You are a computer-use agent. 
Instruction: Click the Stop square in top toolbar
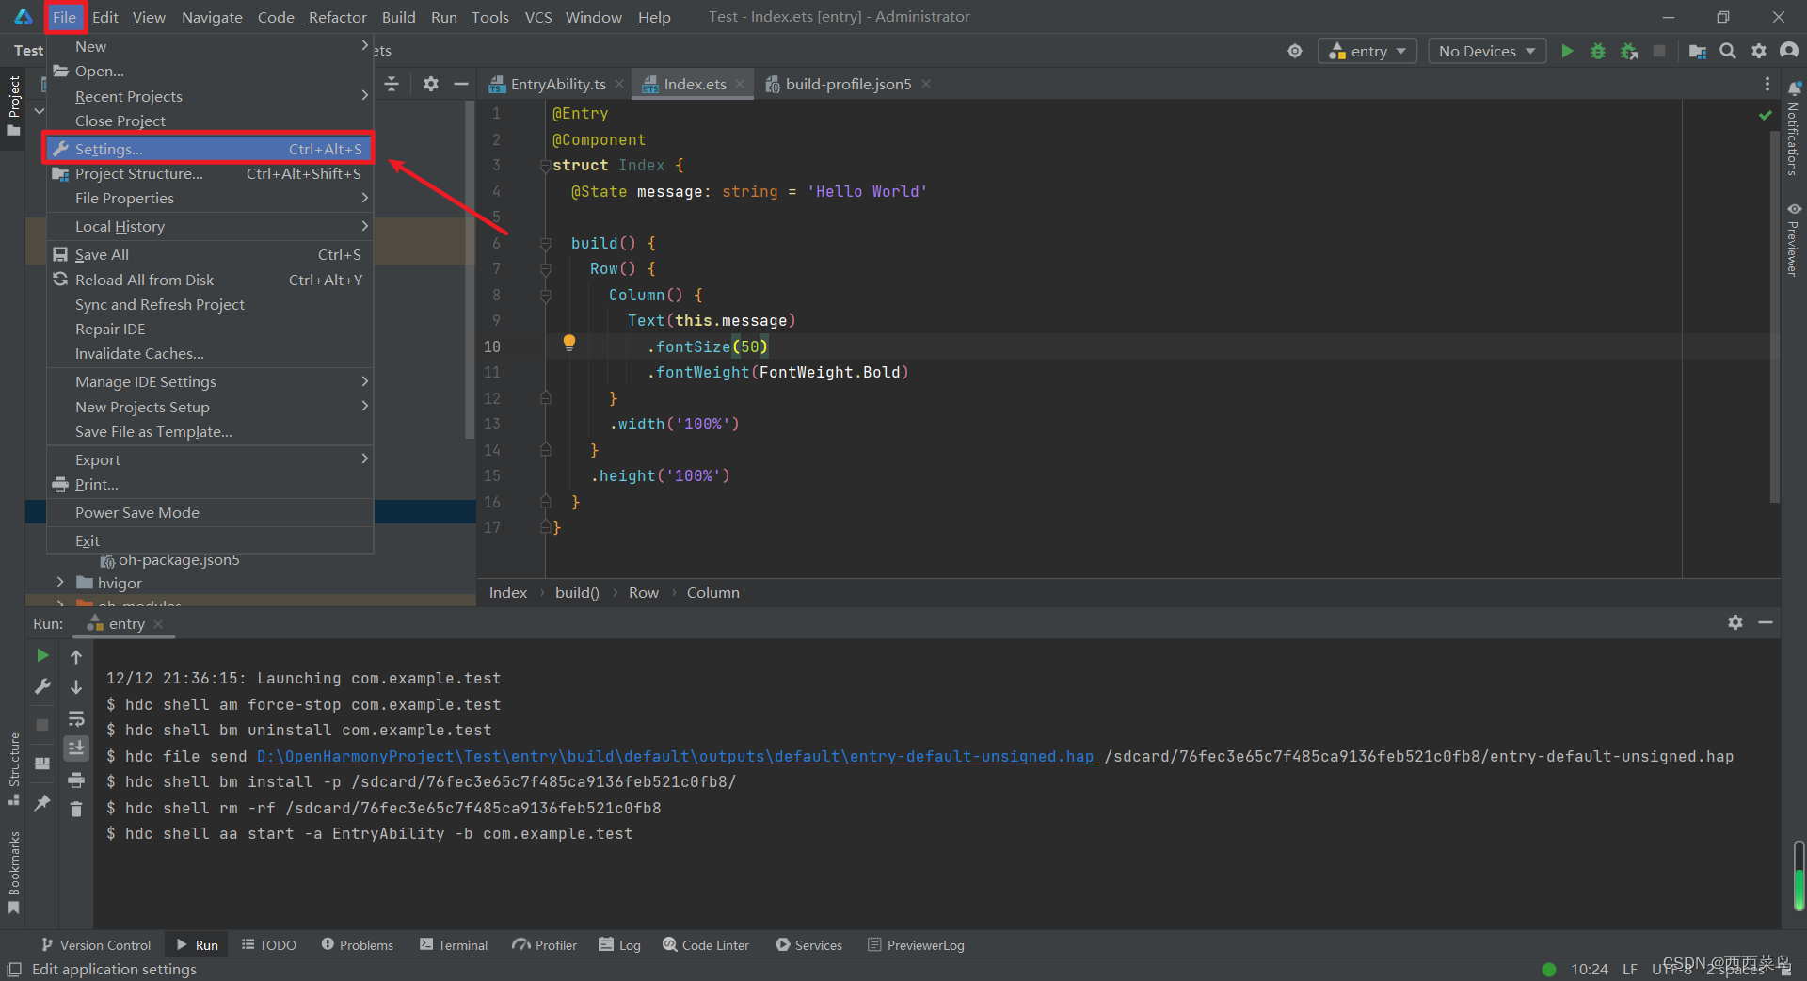1659,51
